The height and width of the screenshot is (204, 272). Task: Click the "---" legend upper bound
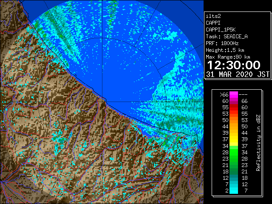(243, 95)
